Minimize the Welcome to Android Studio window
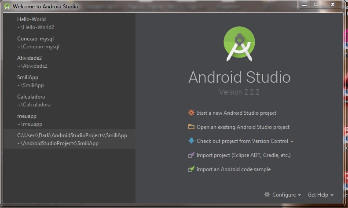 coord(304,5)
